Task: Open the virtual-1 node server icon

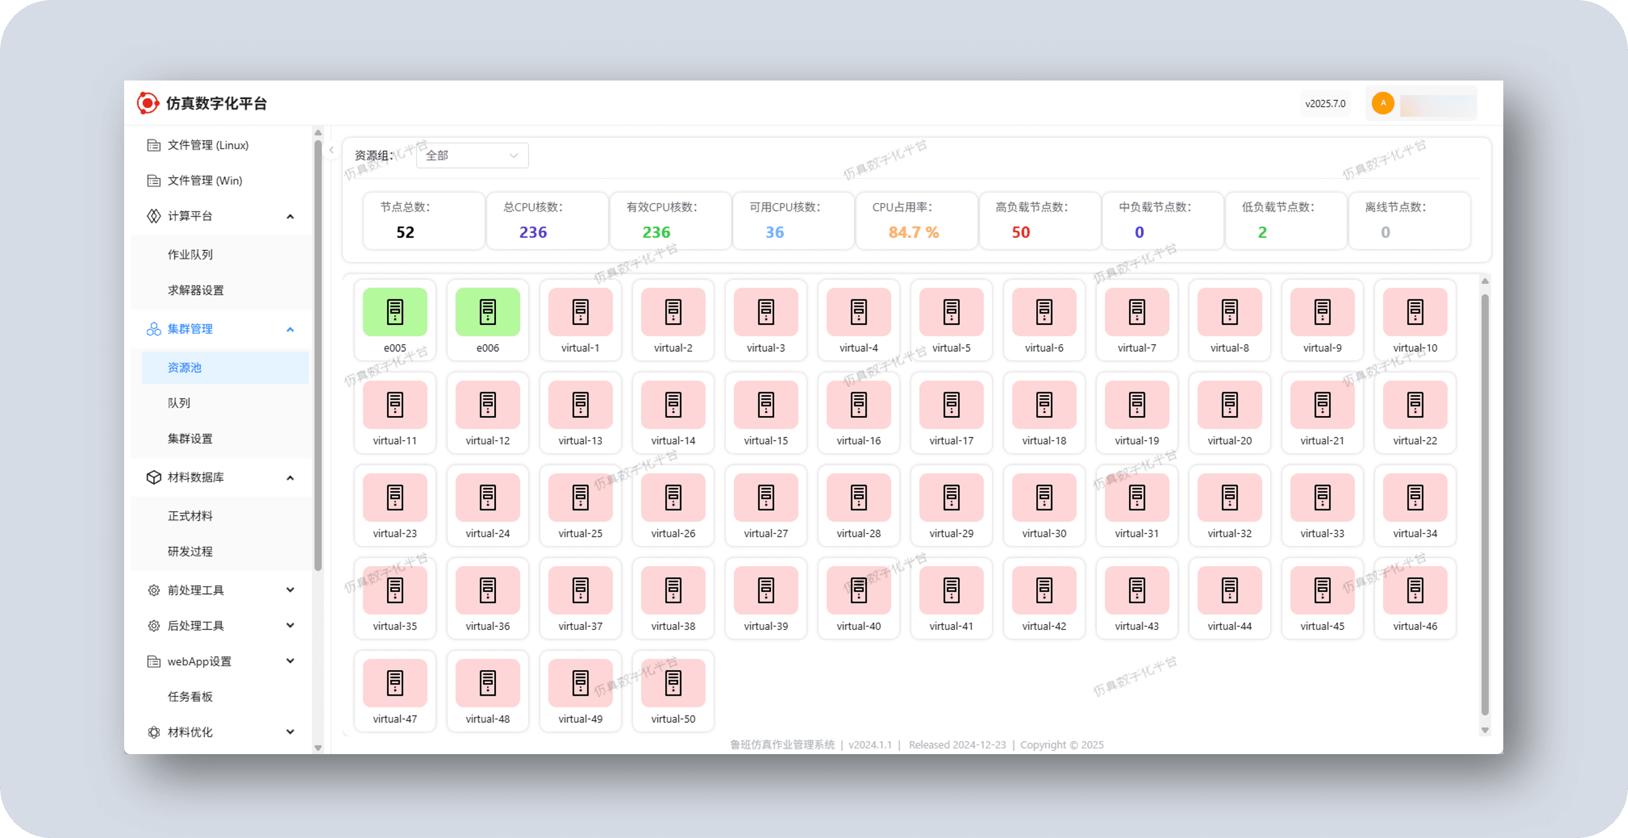Action: pyautogui.click(x=580, y=312)
